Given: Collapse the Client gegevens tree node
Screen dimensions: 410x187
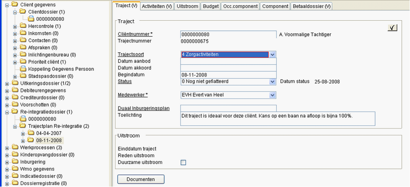Looking at the screenshot, I should (x=7, y=5).
